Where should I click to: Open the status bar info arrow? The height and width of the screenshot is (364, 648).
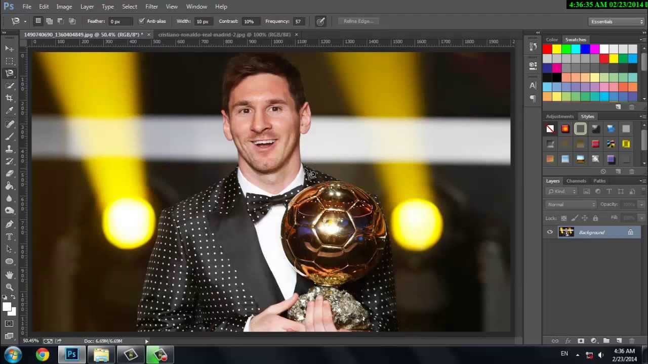147,341
